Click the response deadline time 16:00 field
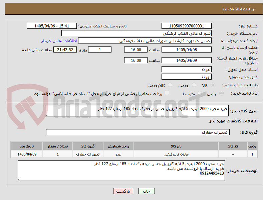The height and width of the screenshot is (200, 263). pyautogui.click(x=136, y=49)
